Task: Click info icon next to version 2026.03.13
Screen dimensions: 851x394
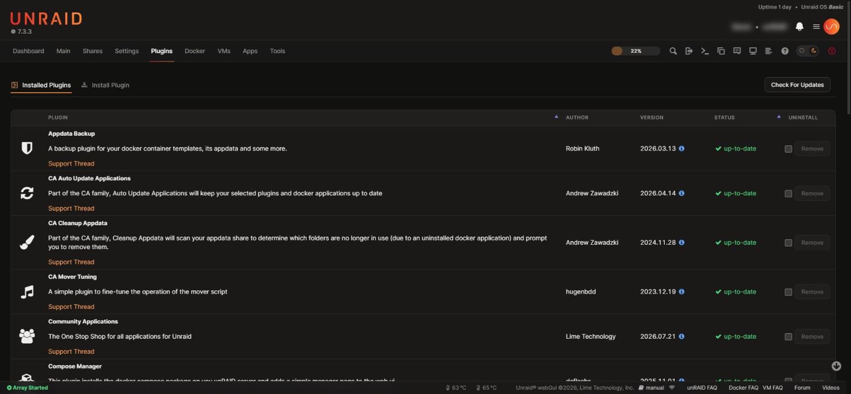Action: [x=682, y=149]
